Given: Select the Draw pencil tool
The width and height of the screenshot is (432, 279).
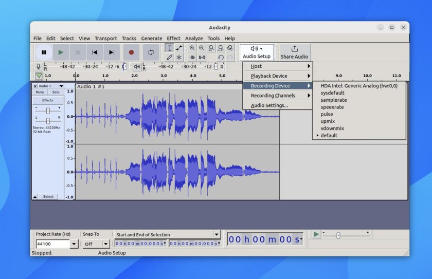Looking at the screenshot, I should pyautogui.click(x=169, y=57).
